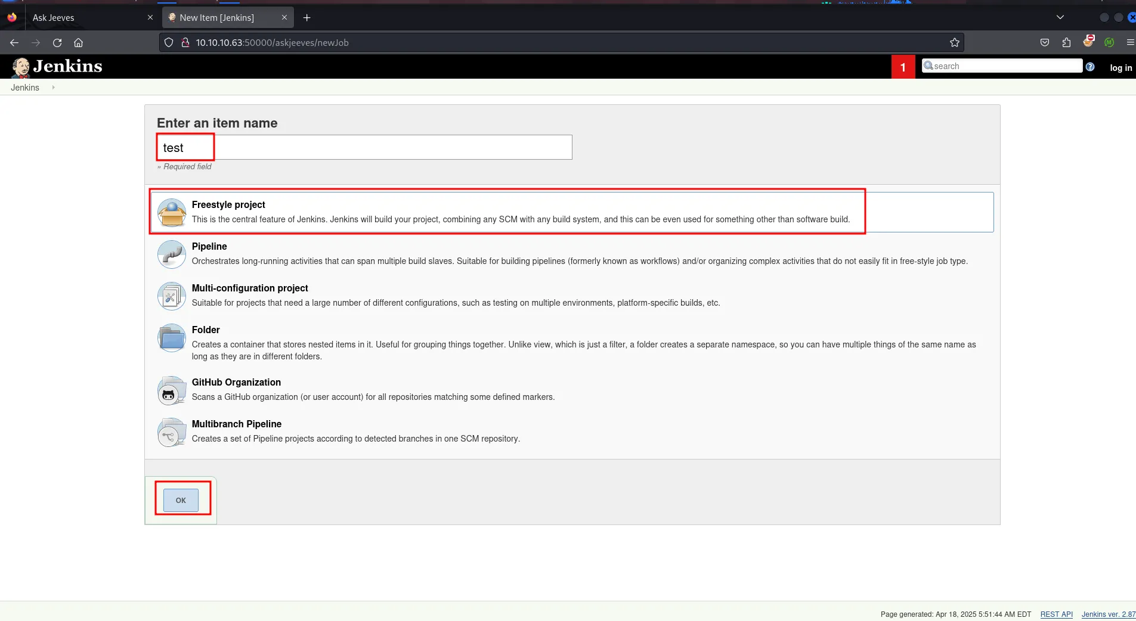Click the description 'Scans a GitHub organization'
The image size is (1136, 621).
click(x=373, y=397)
